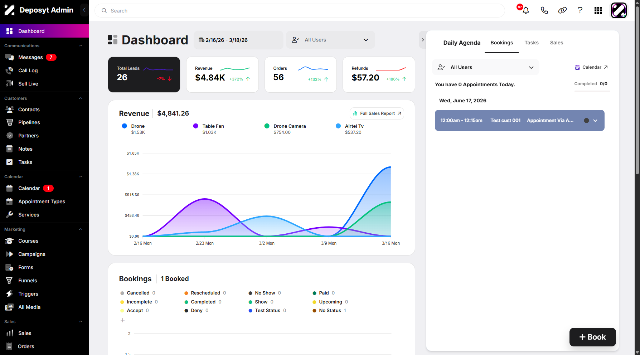Open the Full Sales Report link
Image resolution: width=640 pixels, height=355 pixels.
point(377,113)
